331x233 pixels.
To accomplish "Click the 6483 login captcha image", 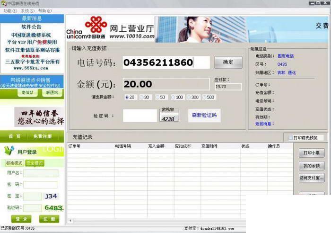I will (x=54, y=208).
